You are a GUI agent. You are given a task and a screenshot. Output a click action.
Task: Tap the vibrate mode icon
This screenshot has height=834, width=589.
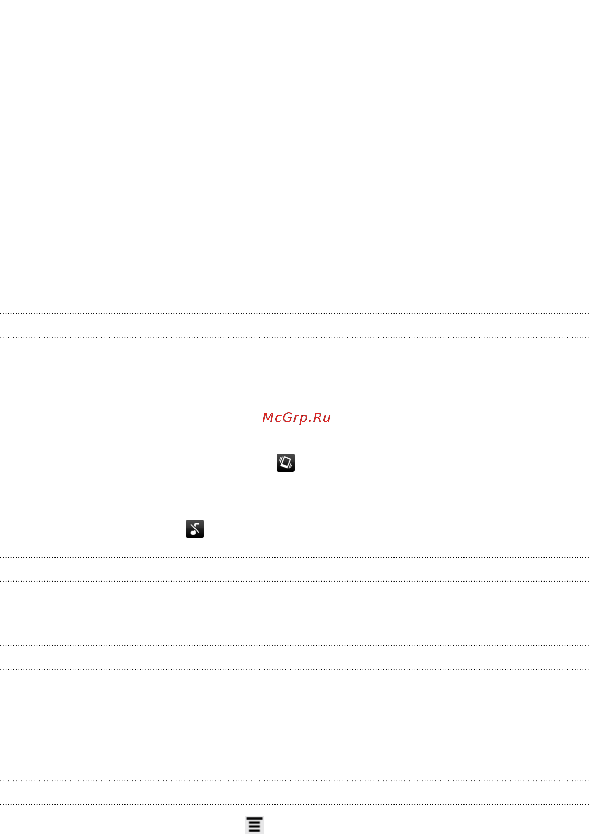tap(286, 463)
